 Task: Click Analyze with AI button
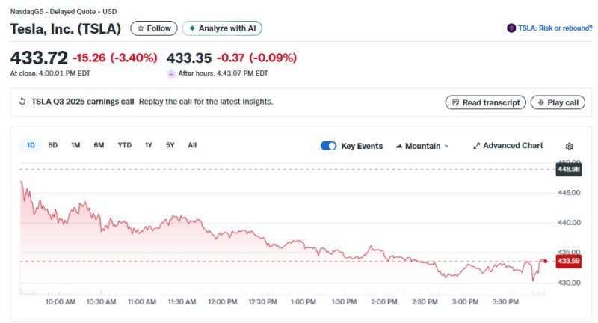pos(222,28)
